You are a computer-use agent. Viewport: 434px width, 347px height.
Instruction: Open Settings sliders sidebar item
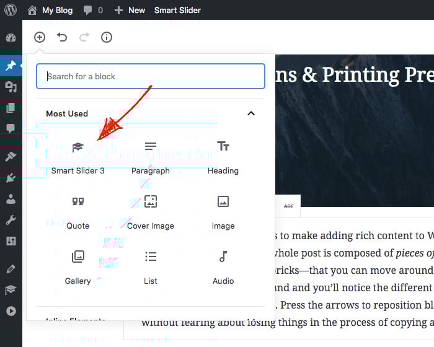(11, 241)
